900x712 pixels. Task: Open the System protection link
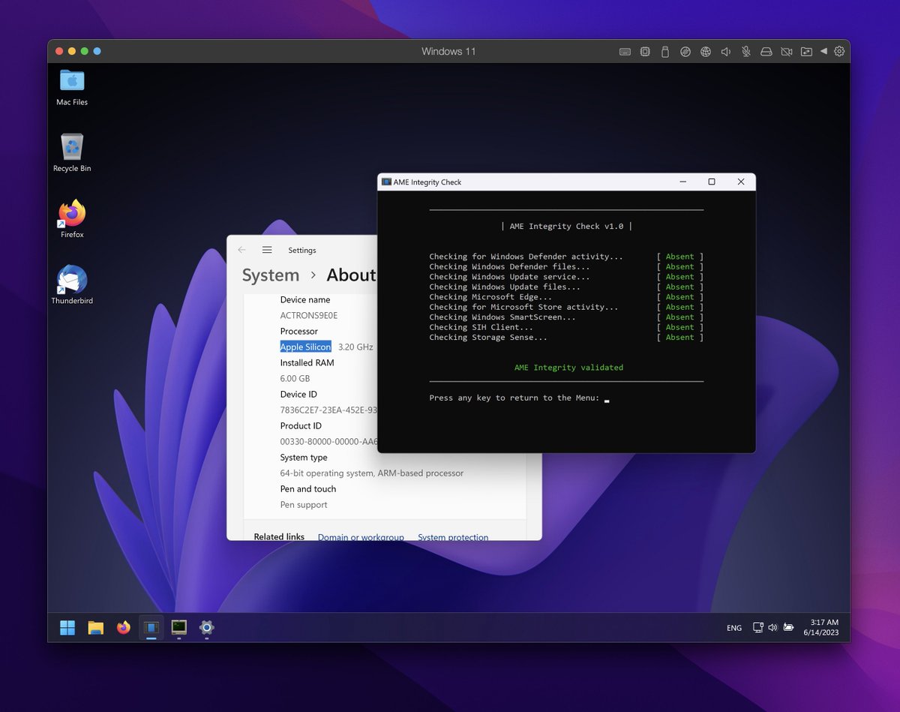(x=453, y=537)
